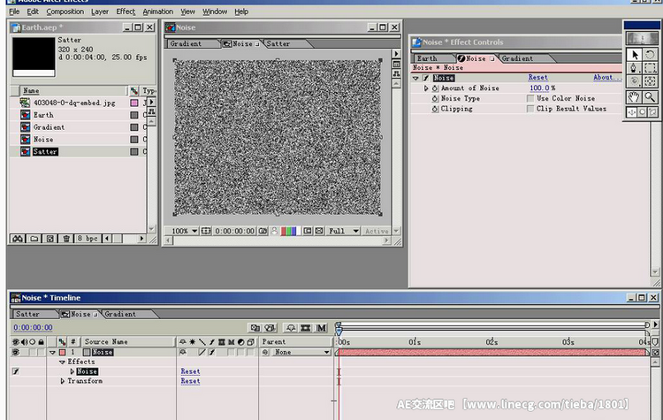The width and height of the screenshot is (663, 420).
Task: Select the Selection arrow tool
Action: (x=634, y=55)
